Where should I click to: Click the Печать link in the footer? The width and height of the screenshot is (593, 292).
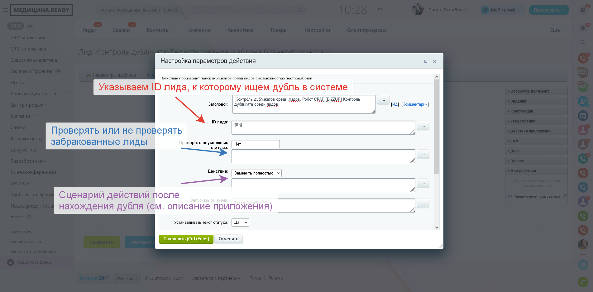(275, 278)
